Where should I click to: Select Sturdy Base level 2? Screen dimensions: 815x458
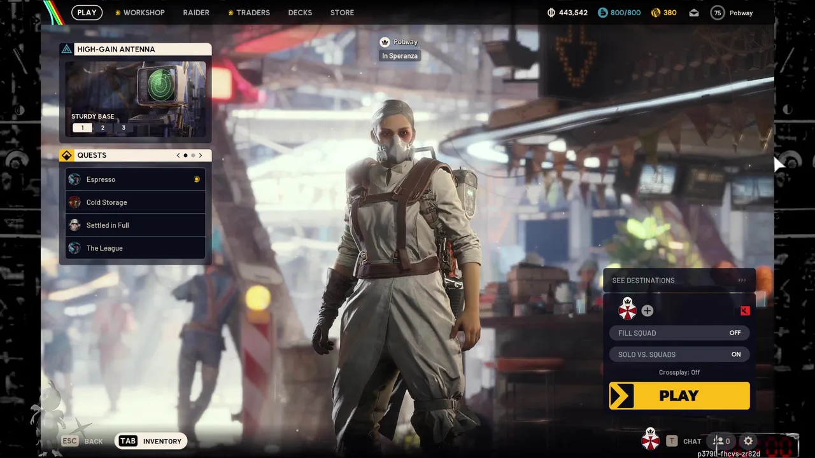[x=103, y=128]
